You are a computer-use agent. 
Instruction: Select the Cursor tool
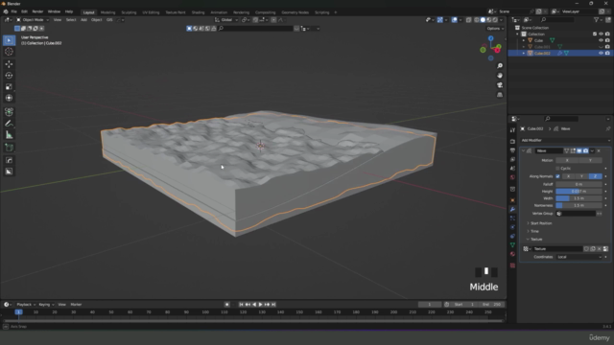click(x=9, y=52)
